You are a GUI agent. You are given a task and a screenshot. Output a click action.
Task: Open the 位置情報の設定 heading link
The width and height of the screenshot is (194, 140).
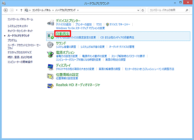pyautogui.click(x=67, y=75)
